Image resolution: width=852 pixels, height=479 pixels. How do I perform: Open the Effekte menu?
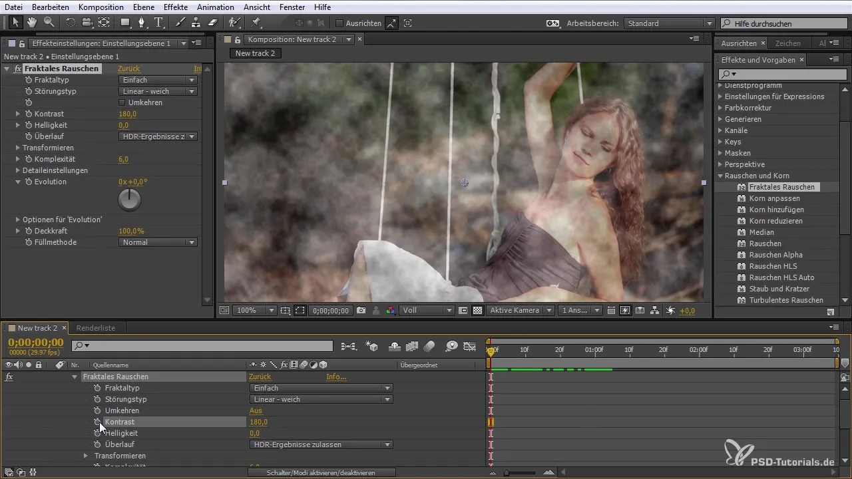pyautogui.click(x=176, y=7)
